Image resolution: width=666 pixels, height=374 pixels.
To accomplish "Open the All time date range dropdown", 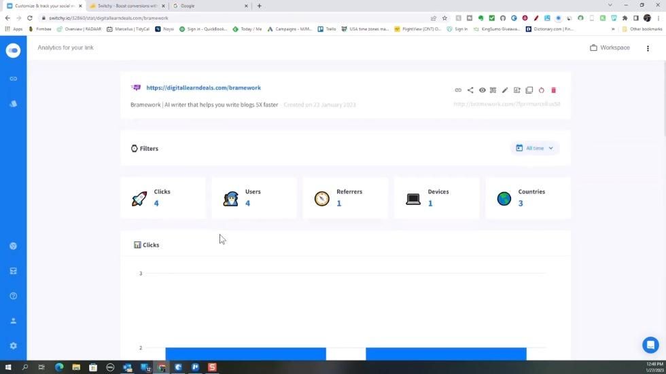I will (535, 148).
